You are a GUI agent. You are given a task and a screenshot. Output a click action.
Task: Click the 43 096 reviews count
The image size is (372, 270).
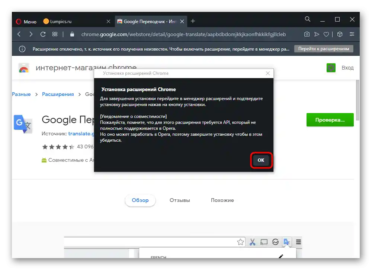click(x=85, y=147)
